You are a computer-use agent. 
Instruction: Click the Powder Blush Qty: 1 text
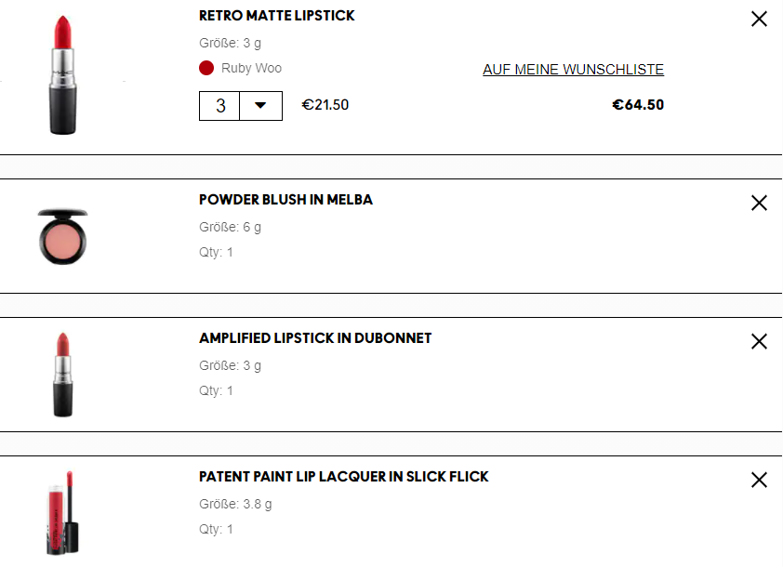point(216,252)
